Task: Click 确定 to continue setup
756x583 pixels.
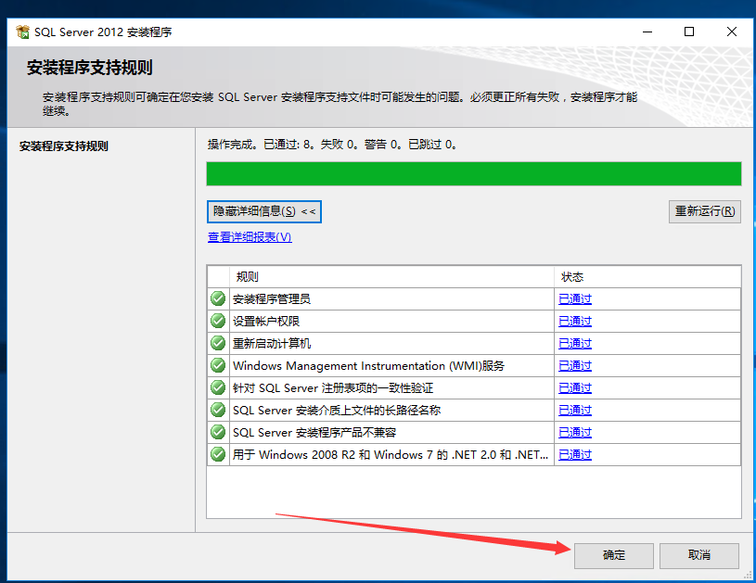Action: (614, 555)
